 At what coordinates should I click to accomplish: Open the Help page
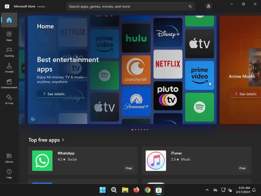point(9,174)
